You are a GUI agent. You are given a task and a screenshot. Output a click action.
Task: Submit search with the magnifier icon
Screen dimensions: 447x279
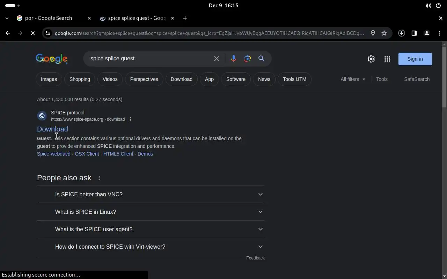(x=261, y=59)
